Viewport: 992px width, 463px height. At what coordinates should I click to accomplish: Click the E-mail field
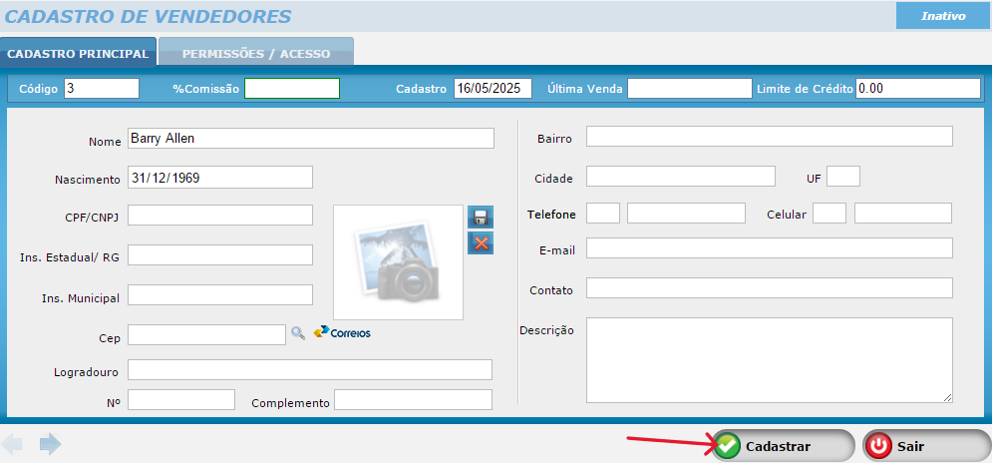(770, 248)
